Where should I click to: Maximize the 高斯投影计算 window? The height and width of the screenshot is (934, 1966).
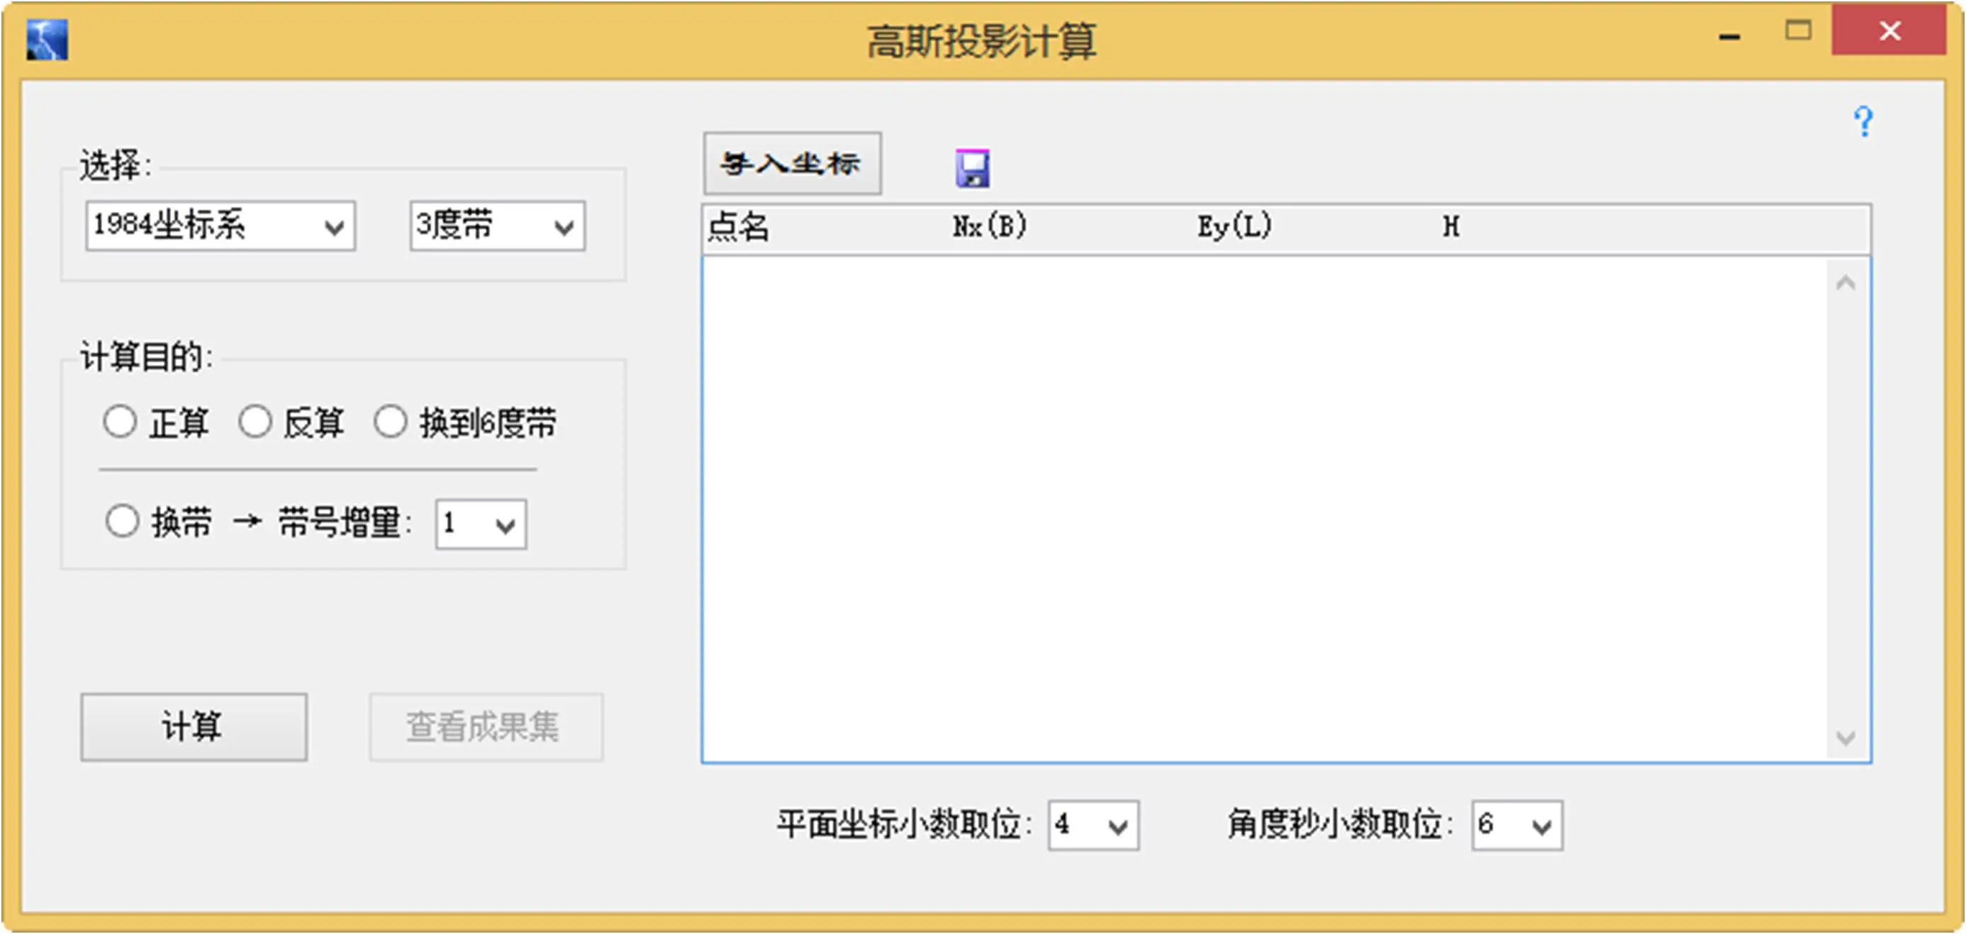click(1798, 31)
